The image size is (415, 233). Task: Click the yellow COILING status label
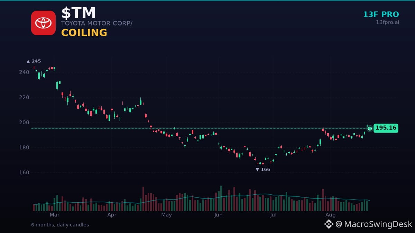[x=84, y=33]
